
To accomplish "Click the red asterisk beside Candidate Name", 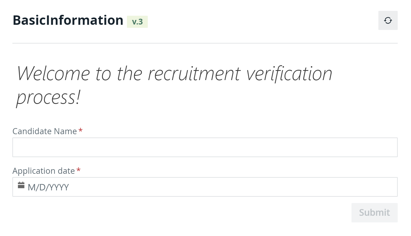I will (x=80, y=131).
